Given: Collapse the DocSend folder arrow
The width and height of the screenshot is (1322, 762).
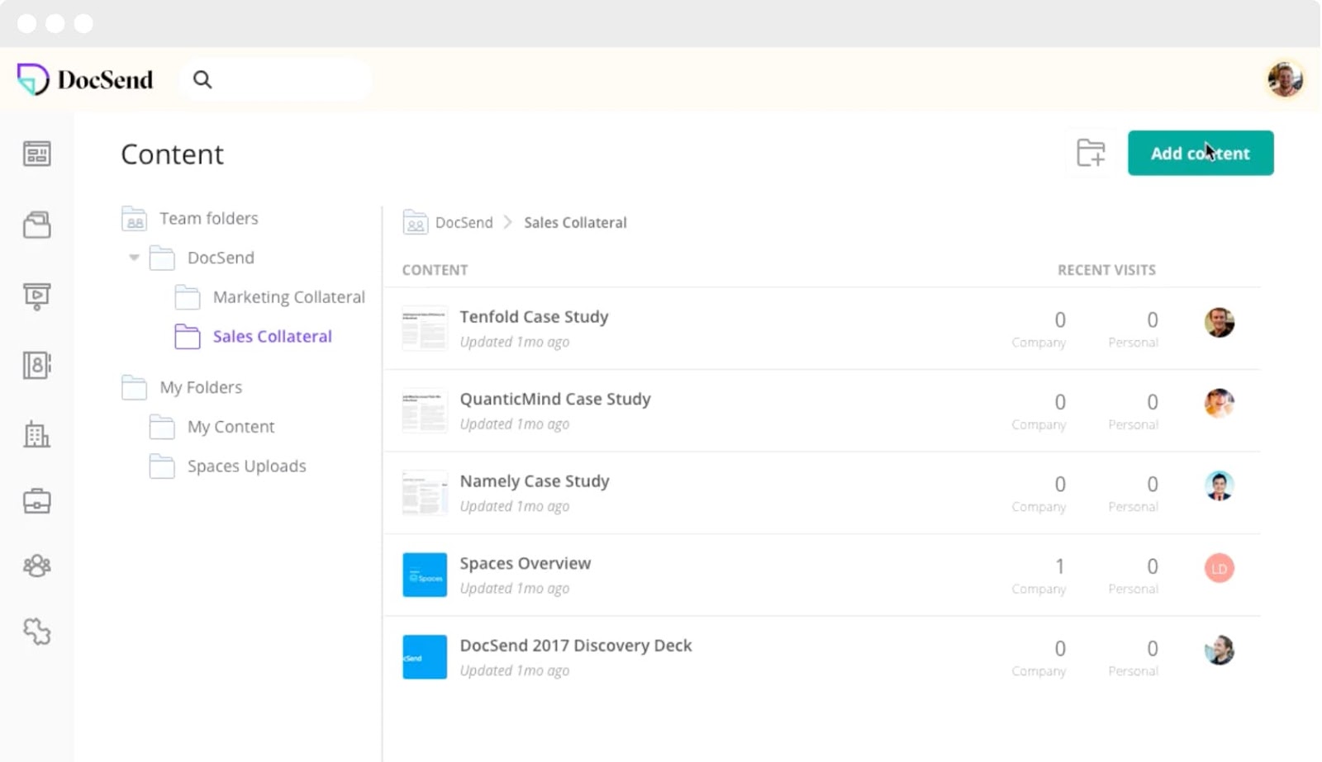Looking at the screenshot, I should pos(134,258).
